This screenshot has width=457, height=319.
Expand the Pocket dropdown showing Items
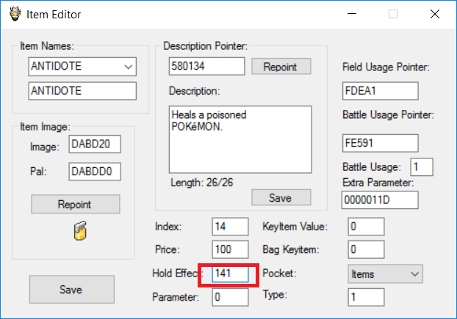coord(385,274)
